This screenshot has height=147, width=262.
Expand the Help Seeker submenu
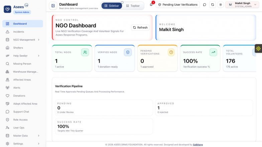[39, 56]
